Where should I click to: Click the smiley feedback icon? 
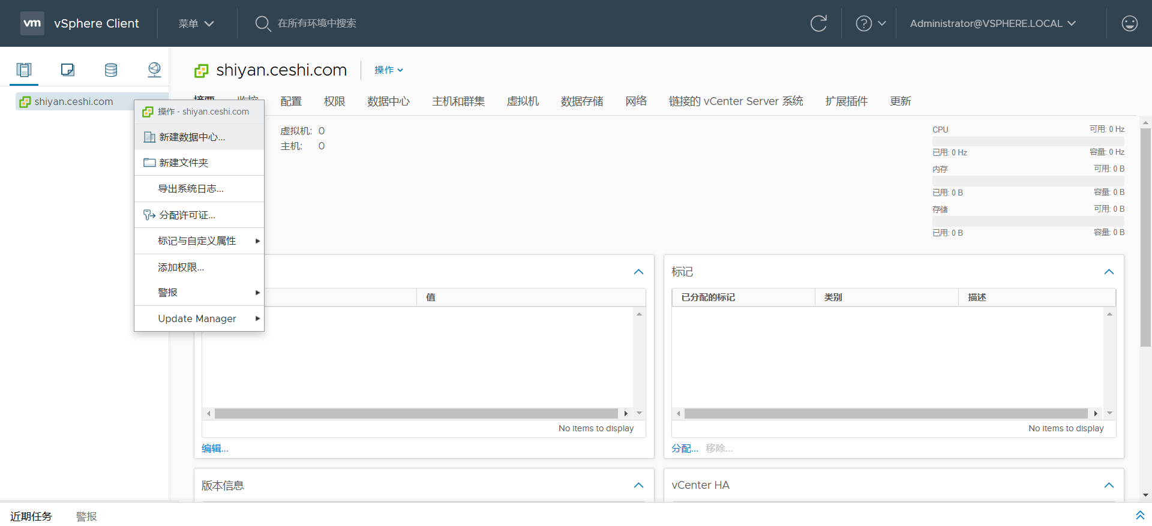pyautogui.click(x=1129, y=23)
